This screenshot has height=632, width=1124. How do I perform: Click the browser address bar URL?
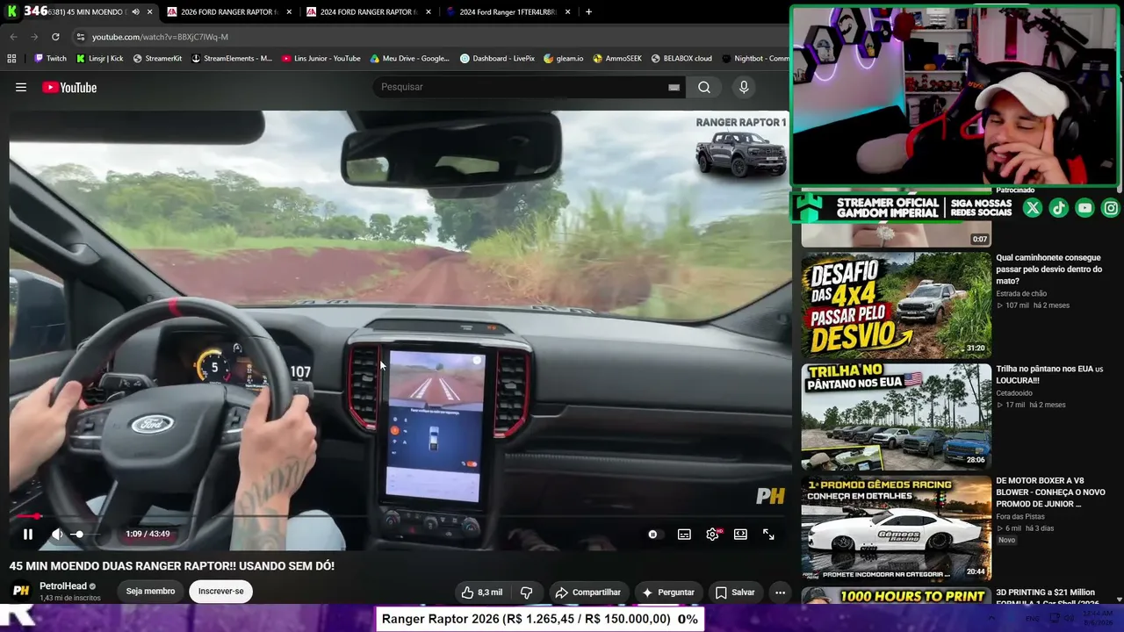(160, 37)
